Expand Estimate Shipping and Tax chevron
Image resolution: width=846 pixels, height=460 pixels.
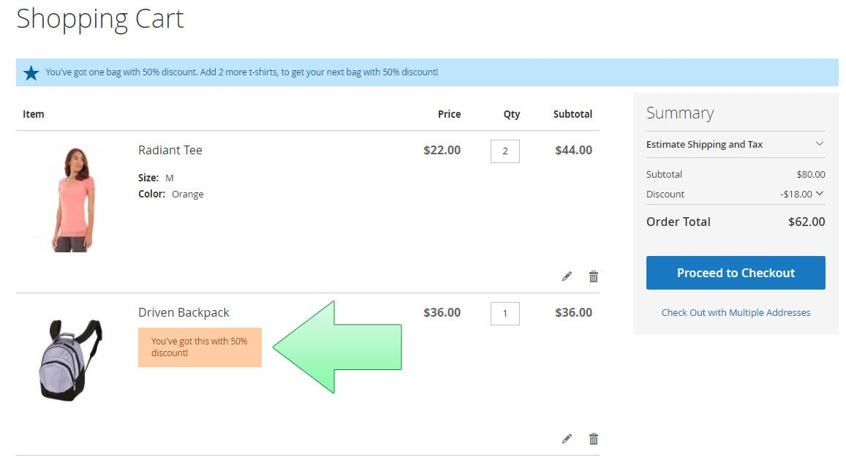click(x=820, y=143)
